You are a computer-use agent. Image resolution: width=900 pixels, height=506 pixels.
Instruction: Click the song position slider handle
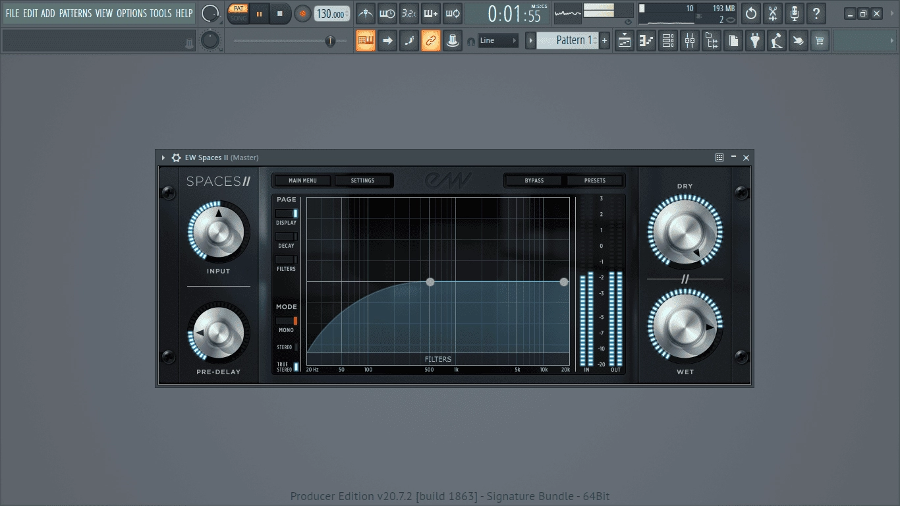(330, 41)
